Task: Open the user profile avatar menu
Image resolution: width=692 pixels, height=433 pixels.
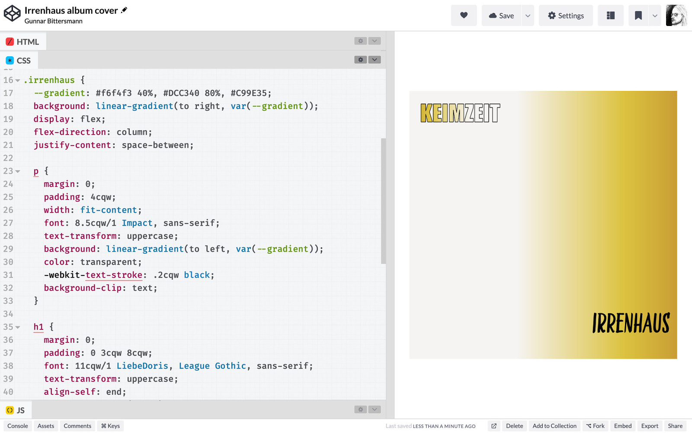Action: point(676,16)
